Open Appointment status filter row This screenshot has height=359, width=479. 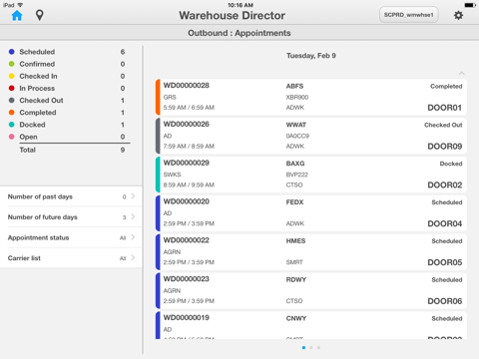click(x=71, y=237)
